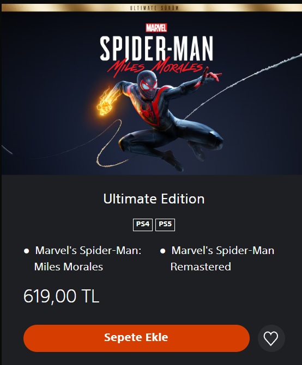Click the bullet before Spider-Man Remastered
This screenshot has height=365, width=302.
pos(163,251)
